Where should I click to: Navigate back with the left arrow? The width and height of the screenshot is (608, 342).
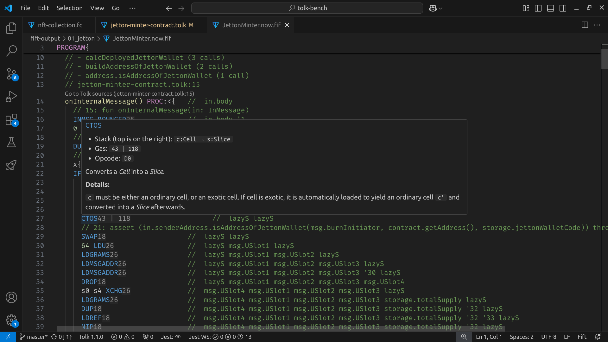click(169, 8)
